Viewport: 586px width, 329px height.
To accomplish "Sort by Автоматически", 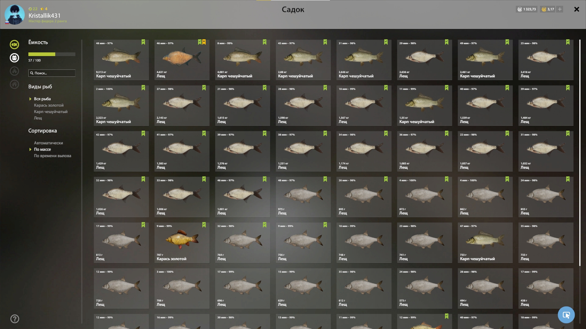I will (x=48, y=143).
